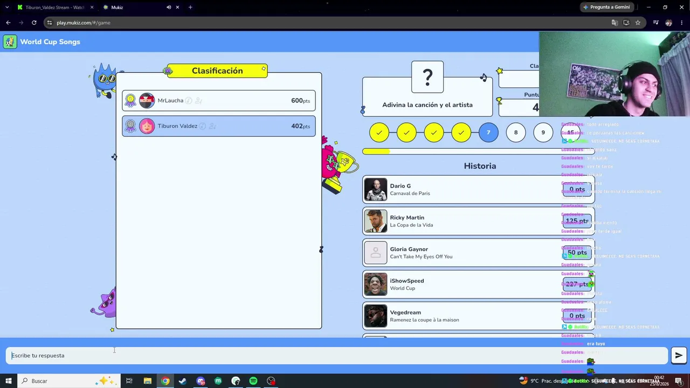The image size is (690, 388).
Task: Open Steam from the taskbar
Action: pos(183,381)
